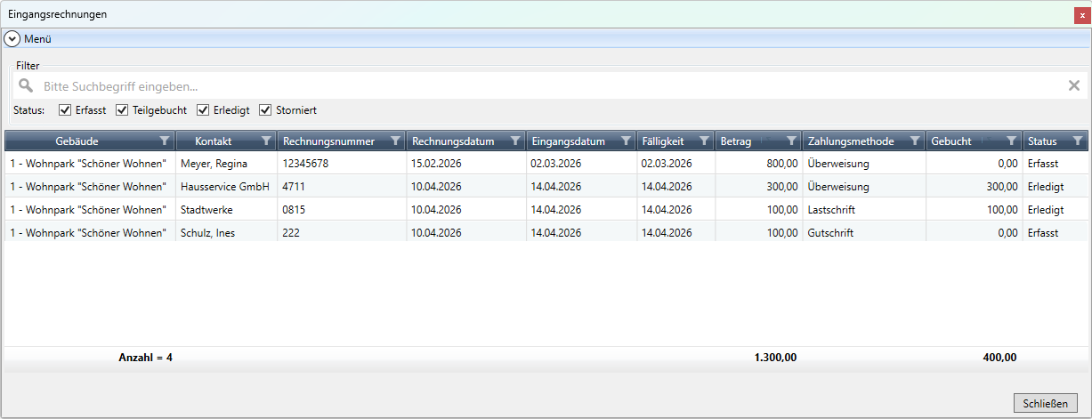Toggle the Teilgebucht status checkbox
This screenshot has height=419, width=1092.
(122, 110)
